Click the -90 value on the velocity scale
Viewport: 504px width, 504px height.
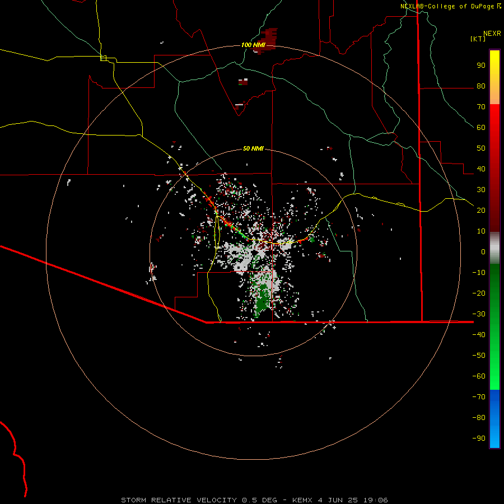coord(479,438)
